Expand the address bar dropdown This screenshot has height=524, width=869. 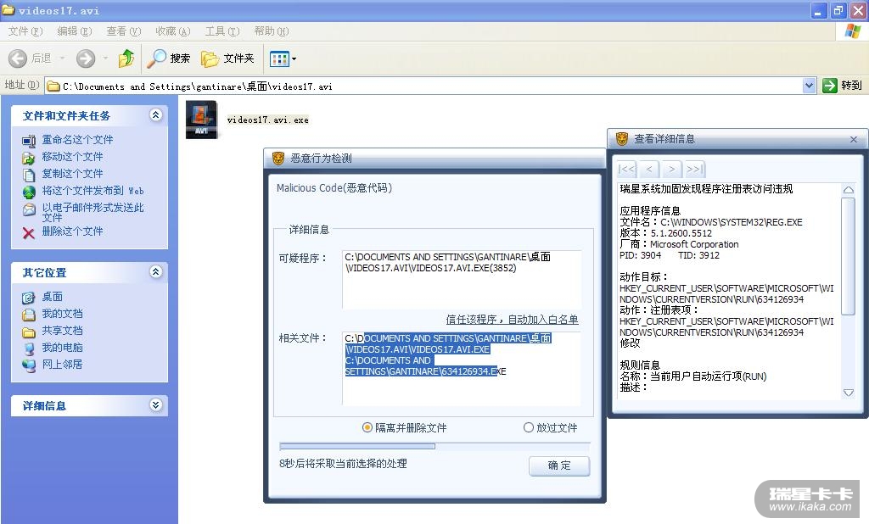point(809,86)
